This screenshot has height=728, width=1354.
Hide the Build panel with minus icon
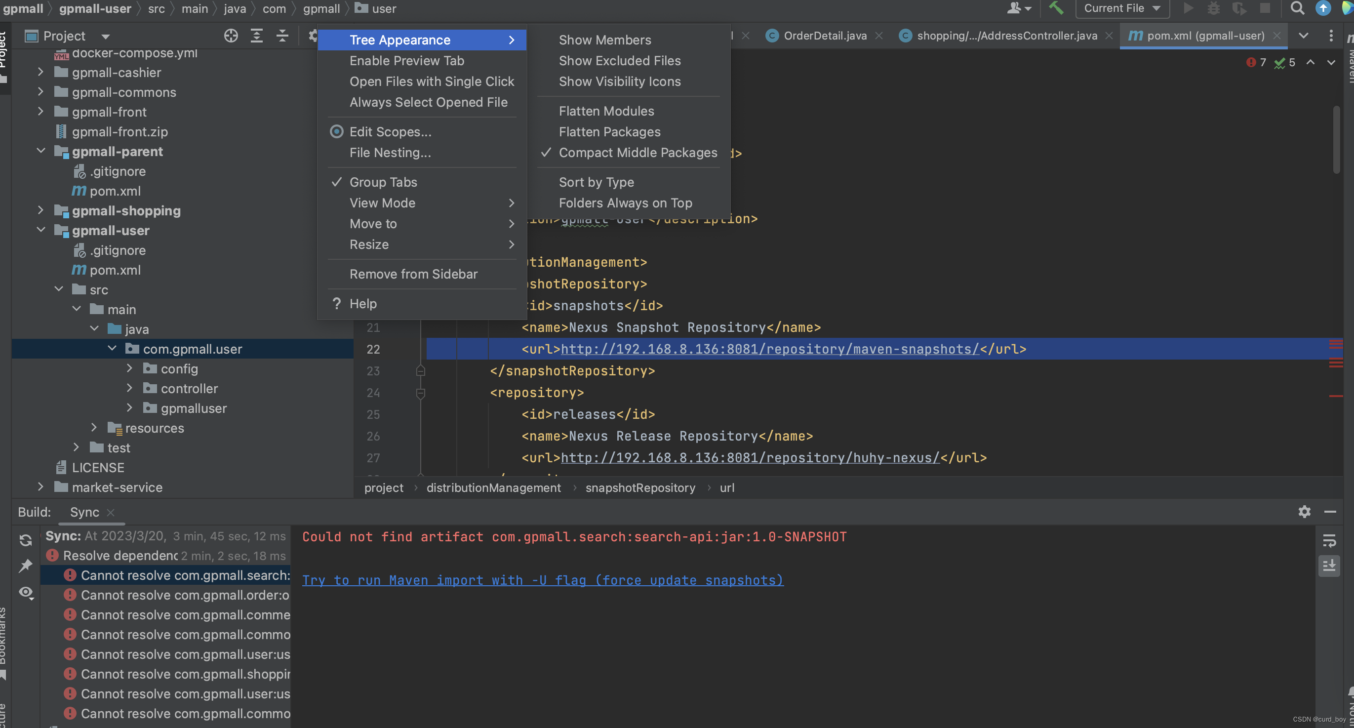(x=1330, y=512)
